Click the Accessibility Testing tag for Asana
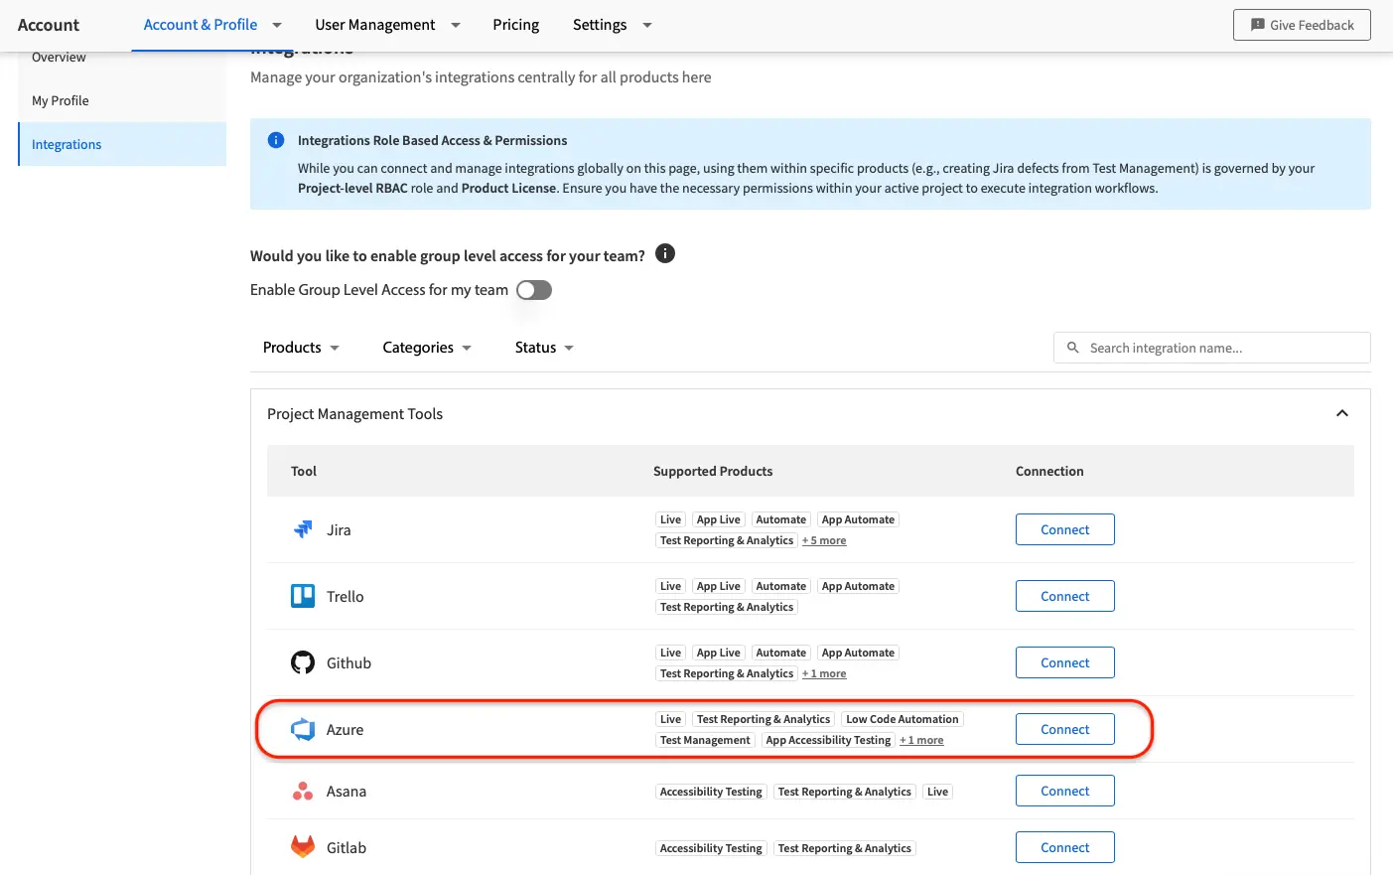1393x875 pixels. click(711, 792)
